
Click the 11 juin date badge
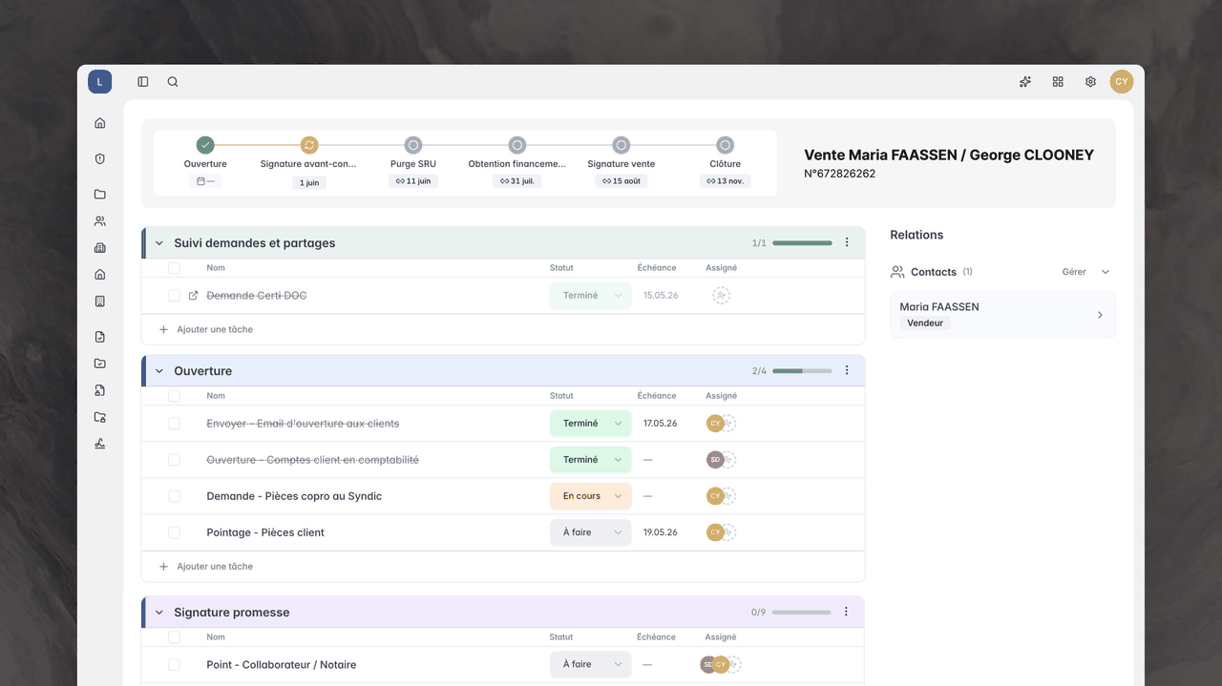(413, 180)
